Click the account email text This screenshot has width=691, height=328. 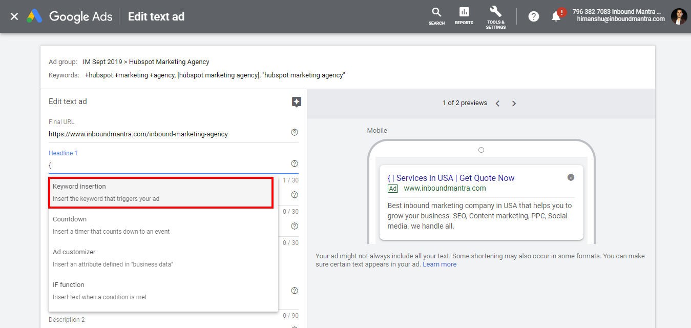621,19
